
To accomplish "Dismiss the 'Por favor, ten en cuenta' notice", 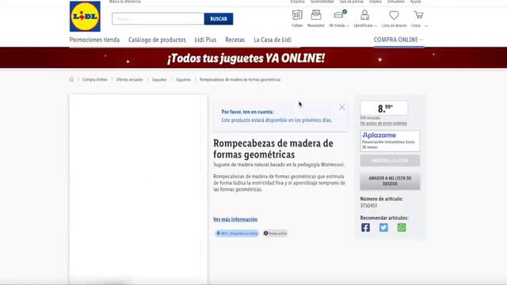I will pyautogui.click(x=341, y=108).
